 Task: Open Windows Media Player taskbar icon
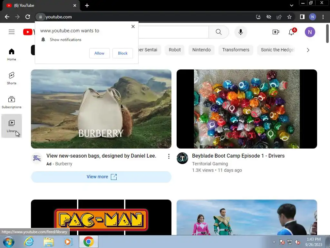tap(68, 242)
